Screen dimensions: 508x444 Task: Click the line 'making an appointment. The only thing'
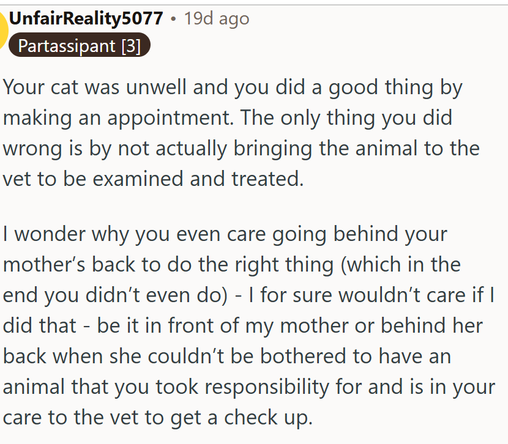[x=228, y=118]
